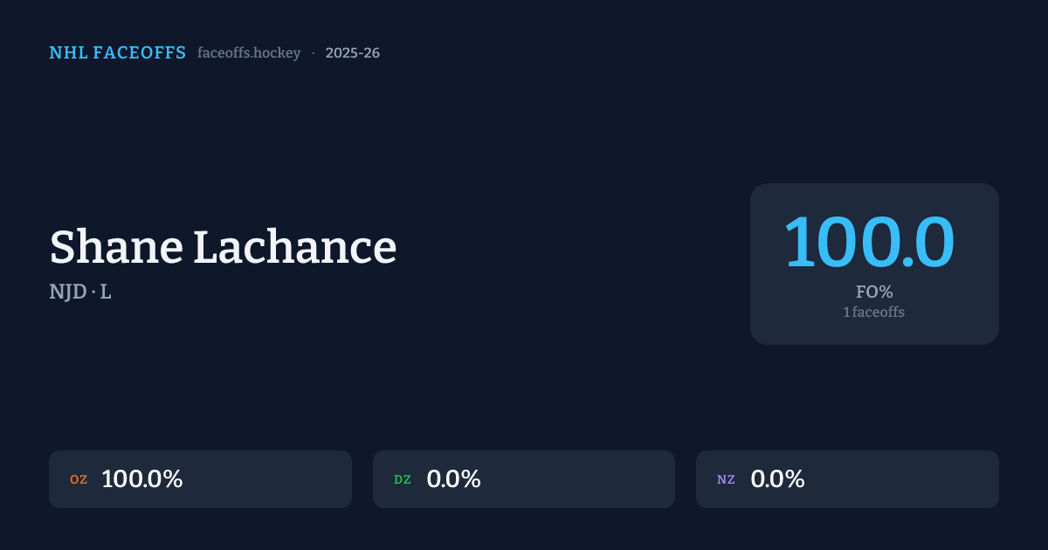Select the 2025-26 season label
Image resolution: width=1048 pixels, height=550 pixels.
(352, 53)
